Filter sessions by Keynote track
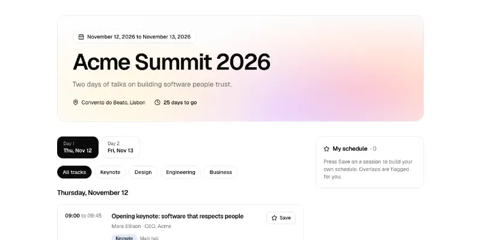The height and width of the screenshot is (240, 481). click(110, 172)
